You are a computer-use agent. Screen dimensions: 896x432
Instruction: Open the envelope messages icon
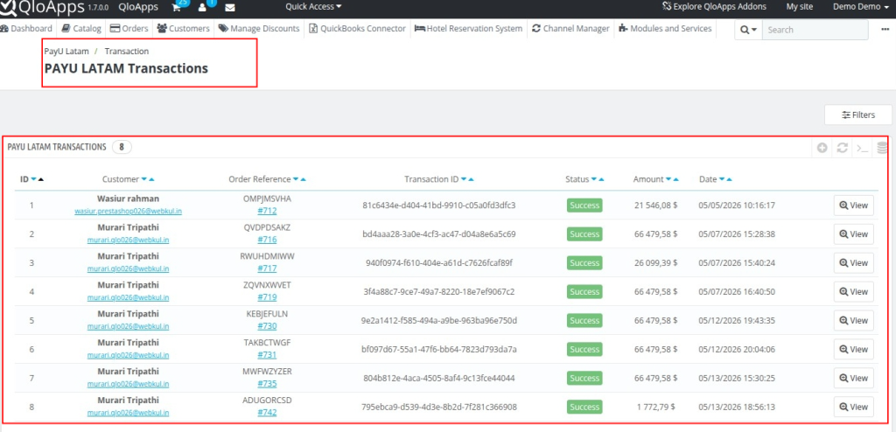(x=230, y=7)
